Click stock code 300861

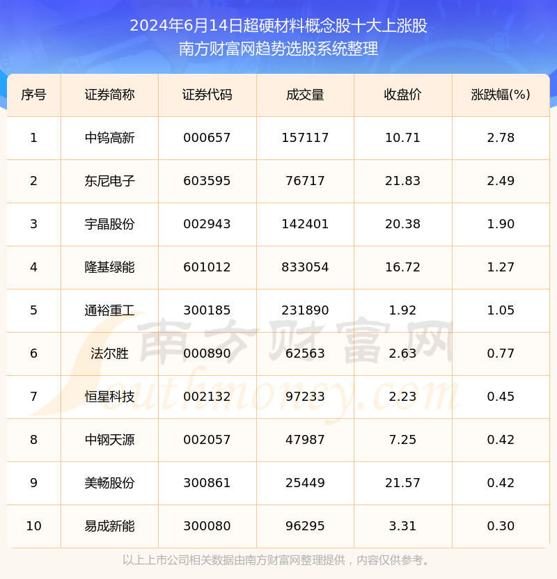[207, 483]
